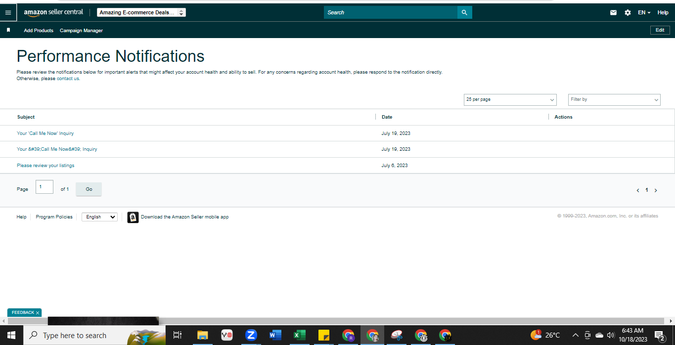The image size is (675, 345).
Task: Close the Feedback tab with X
Action: tap(38, 313)
